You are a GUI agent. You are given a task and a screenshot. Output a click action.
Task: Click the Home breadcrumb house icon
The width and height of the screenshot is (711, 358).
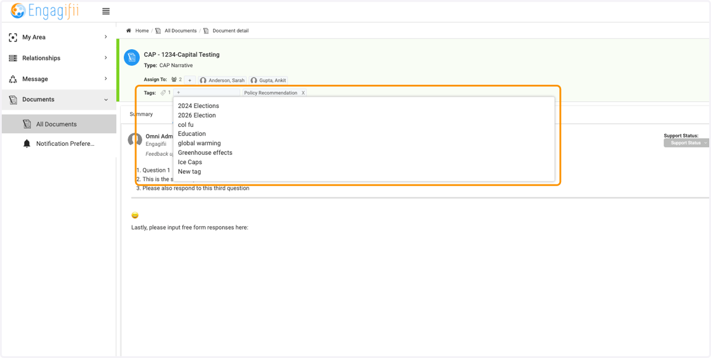[x=129, y=31]
